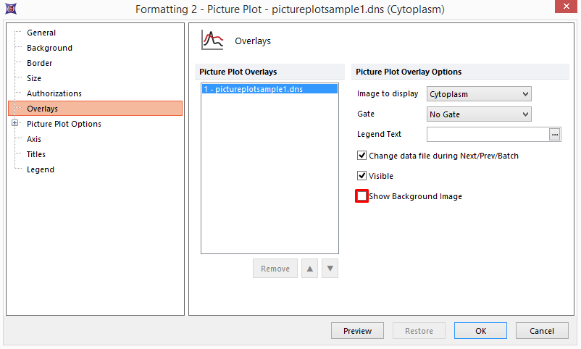Click the Preview button
The width and height of the screenshot is (581, 349).
357,331
